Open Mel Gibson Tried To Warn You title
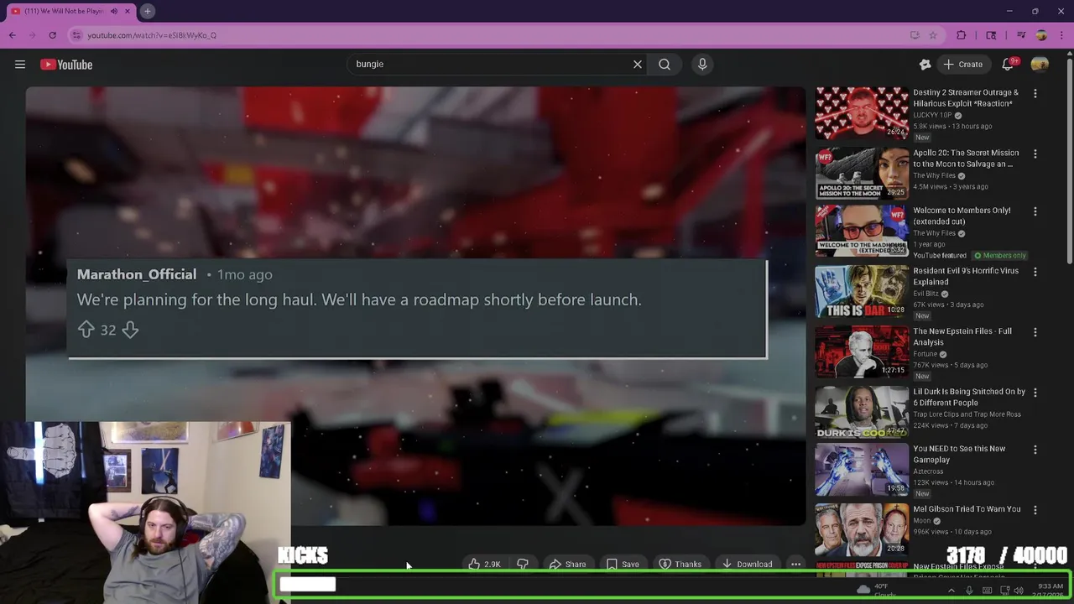The width and height of the screenshot is (1074, 604). click(967, 509)
